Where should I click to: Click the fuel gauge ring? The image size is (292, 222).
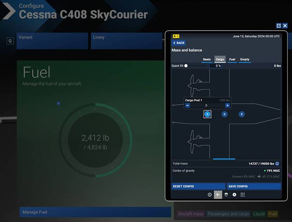95,140
